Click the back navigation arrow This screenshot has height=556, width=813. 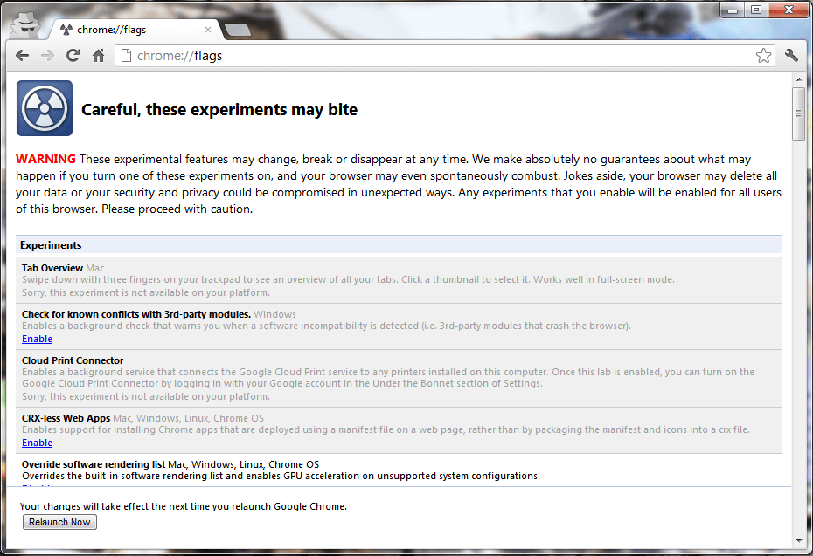(x=22, y=54)
